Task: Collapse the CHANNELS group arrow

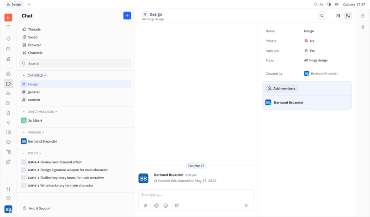Action: 24,75
